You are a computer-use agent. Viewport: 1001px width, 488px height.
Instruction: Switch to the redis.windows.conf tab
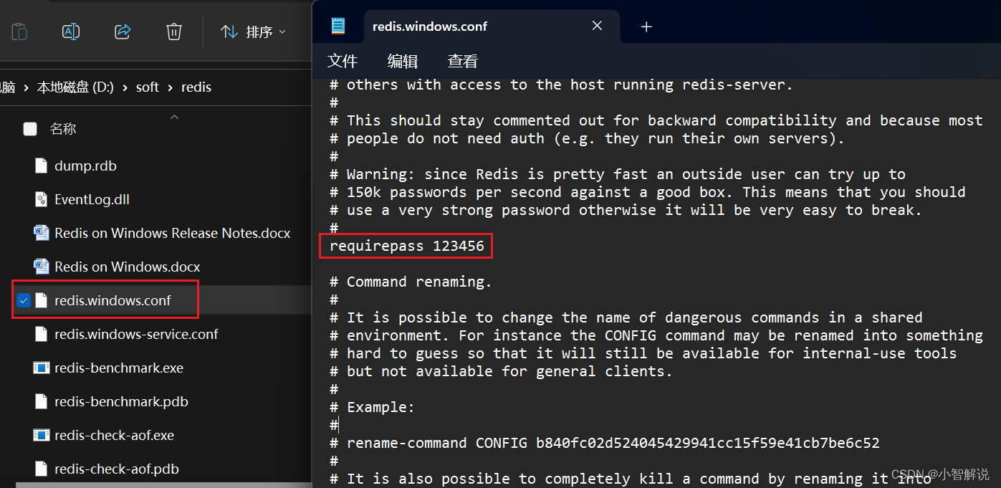click(429, 26)
